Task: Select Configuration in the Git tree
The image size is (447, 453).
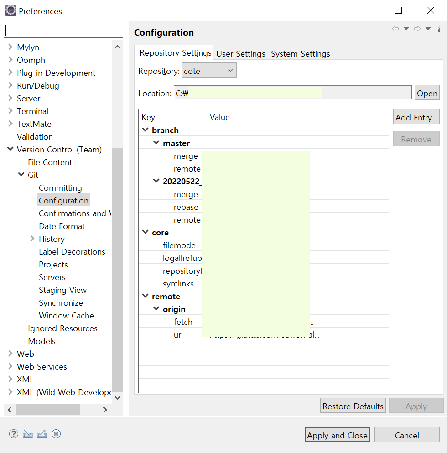Action: point(63,201)
